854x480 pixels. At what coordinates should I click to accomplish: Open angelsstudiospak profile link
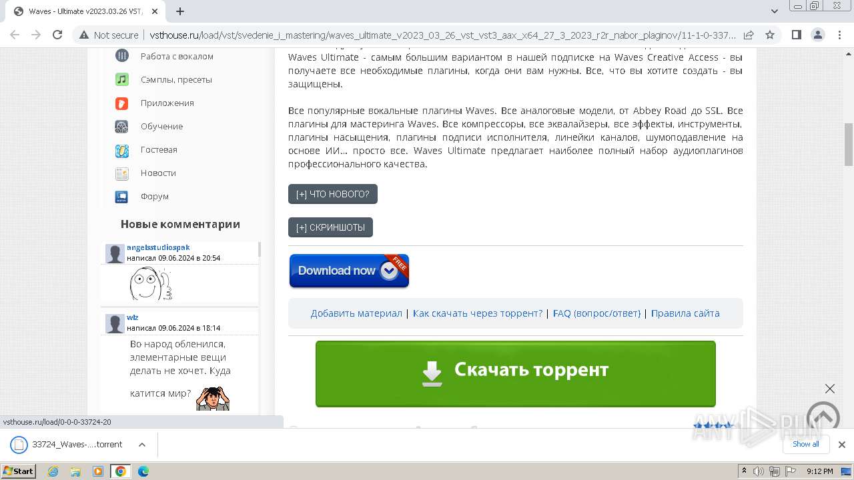point(158,247)
